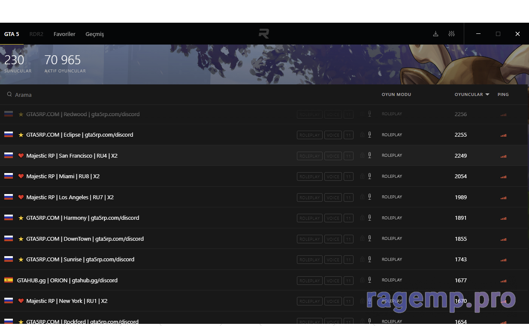Click ROLEPLAY tag on Majestic Los Angeles row
The height and width of the screenshot is (326, 529).
309,197
